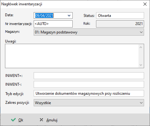This screenshot has height=126, width=150.
Task: Close the Nagłówek inwentaryzacji dialog window
Action: pyautogui.click(x=145, y=4)
